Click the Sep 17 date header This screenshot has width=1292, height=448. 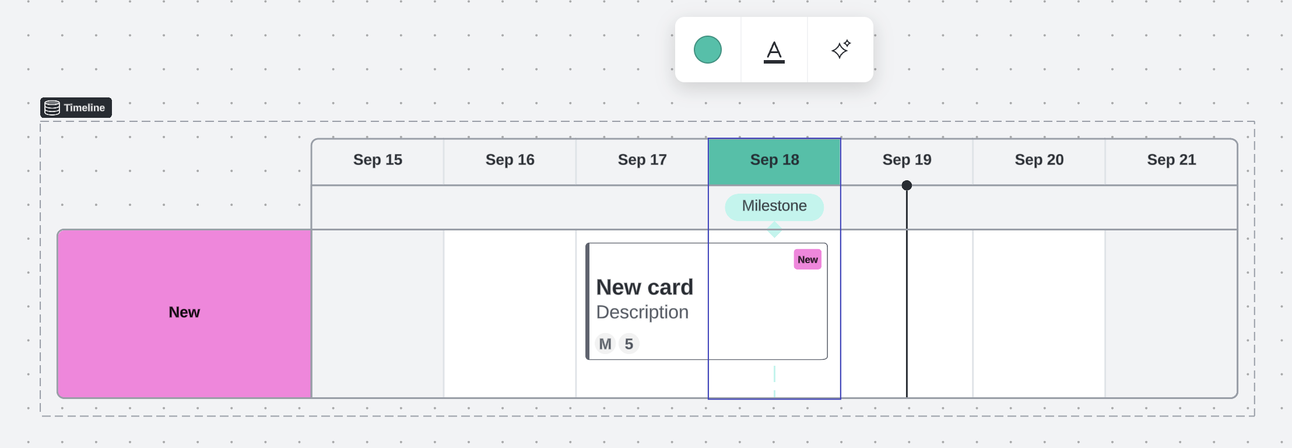point(642,160)
